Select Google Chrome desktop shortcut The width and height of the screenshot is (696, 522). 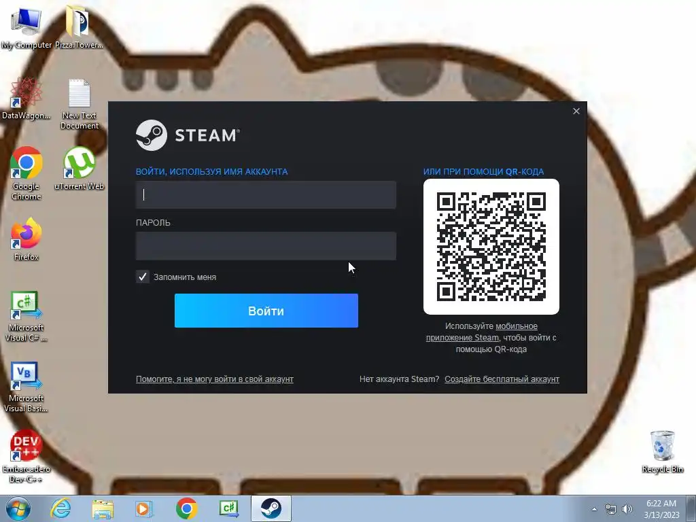coord(27,172)
